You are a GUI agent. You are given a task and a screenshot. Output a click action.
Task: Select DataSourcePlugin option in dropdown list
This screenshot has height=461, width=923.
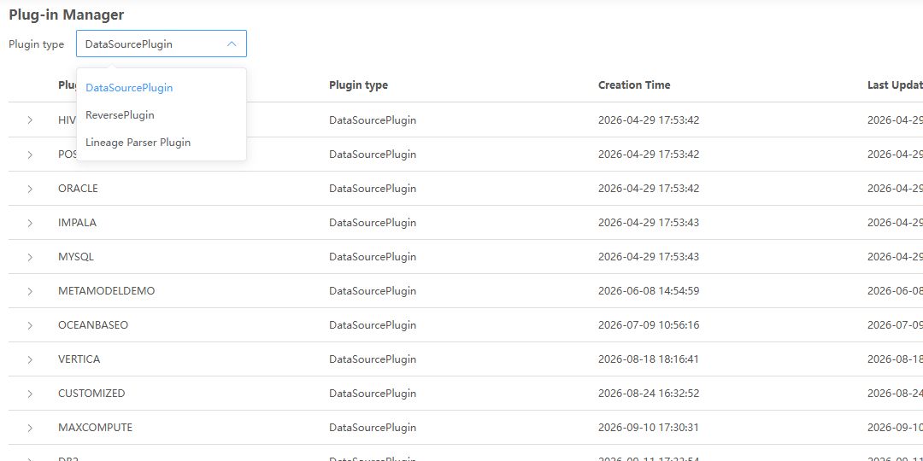162,88
